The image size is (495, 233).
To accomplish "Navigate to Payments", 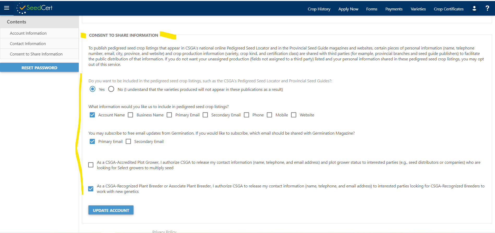I will tap(394, 9).
